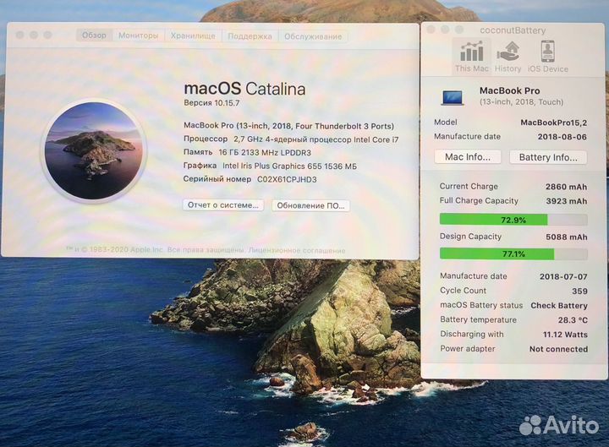Click the Версия 10.15.7 text
The height and width of the screenshot is (447, 609).
211,103
